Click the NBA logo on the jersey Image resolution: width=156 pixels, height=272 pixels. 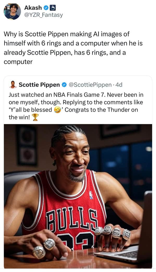coord(91,195)
